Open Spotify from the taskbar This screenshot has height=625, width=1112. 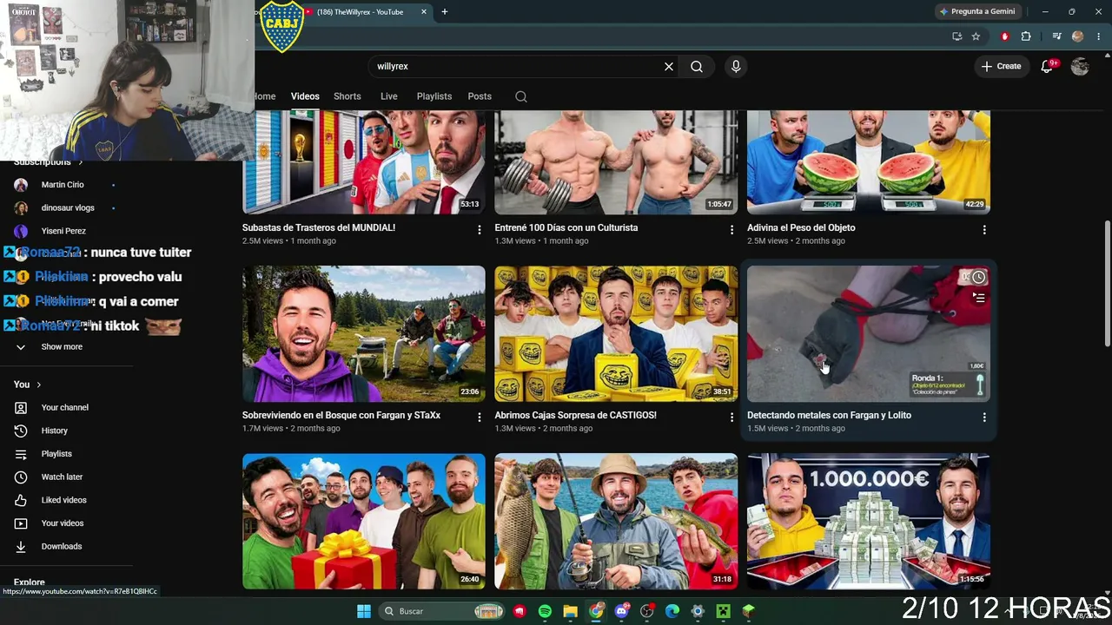tap(545, 611)
